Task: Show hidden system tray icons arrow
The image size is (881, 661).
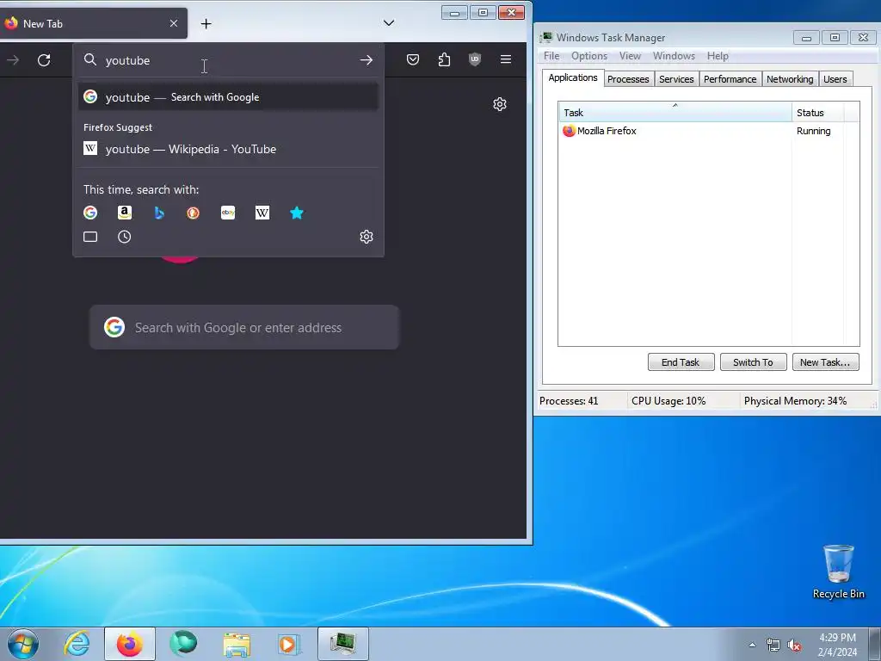Action: click(752, 645)
